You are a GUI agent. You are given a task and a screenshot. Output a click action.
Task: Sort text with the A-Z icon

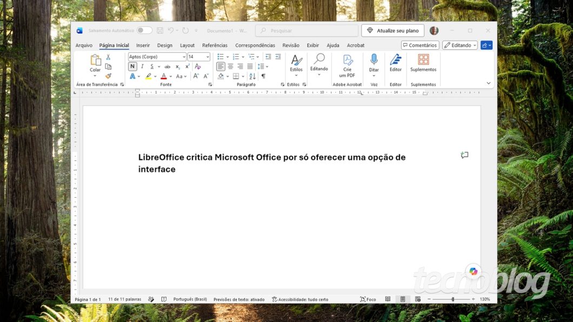[x=252, y=76]
